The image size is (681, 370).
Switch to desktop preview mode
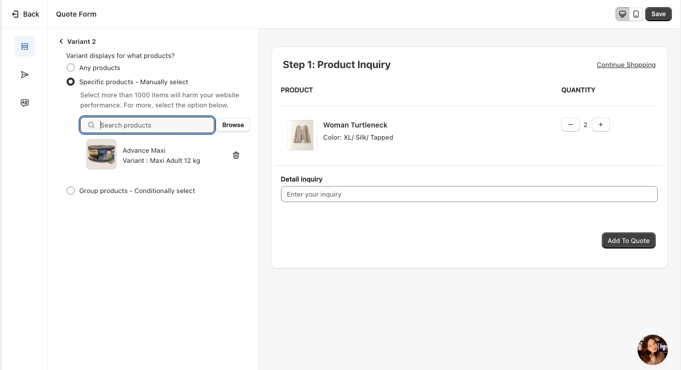622,14
